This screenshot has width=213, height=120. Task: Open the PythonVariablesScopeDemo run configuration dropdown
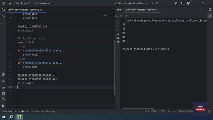click(131, 3)
